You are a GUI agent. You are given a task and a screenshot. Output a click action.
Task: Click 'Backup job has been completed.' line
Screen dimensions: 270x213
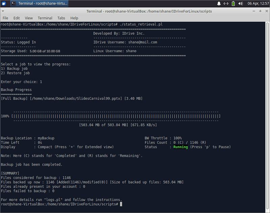tap(31, 164)
